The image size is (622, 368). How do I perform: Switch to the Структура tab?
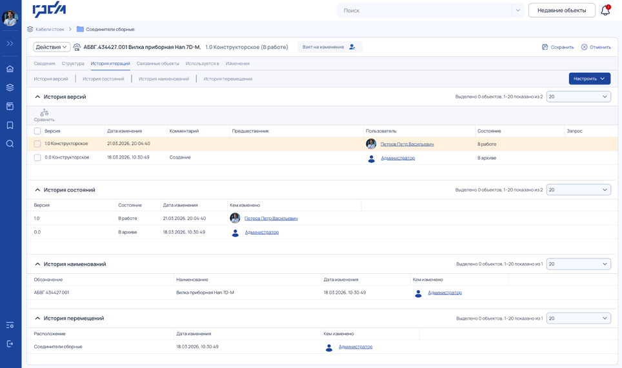pos(73,63)
